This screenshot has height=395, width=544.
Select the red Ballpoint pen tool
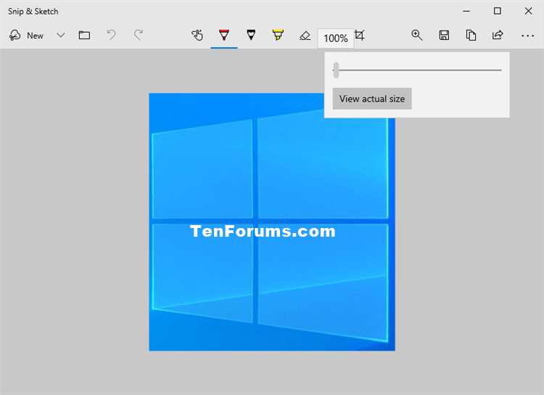pos(224,35)
